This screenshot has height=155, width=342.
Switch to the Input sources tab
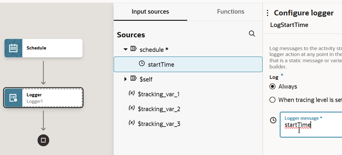click(150, 12)
